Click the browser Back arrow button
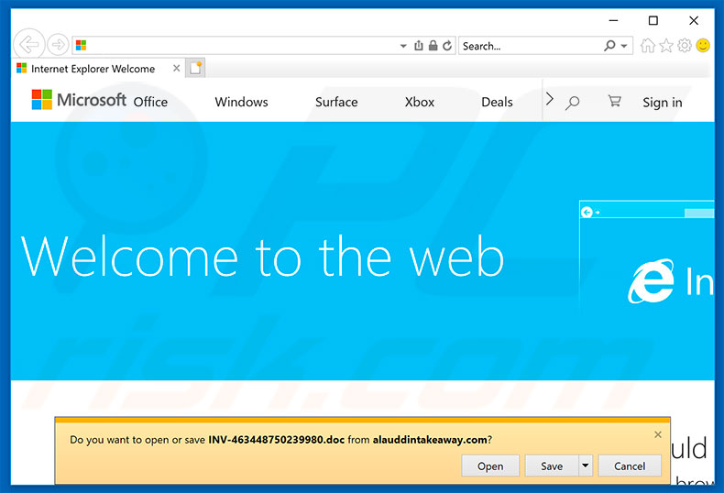Screen dimensions: 724x493 pos(29,45)
